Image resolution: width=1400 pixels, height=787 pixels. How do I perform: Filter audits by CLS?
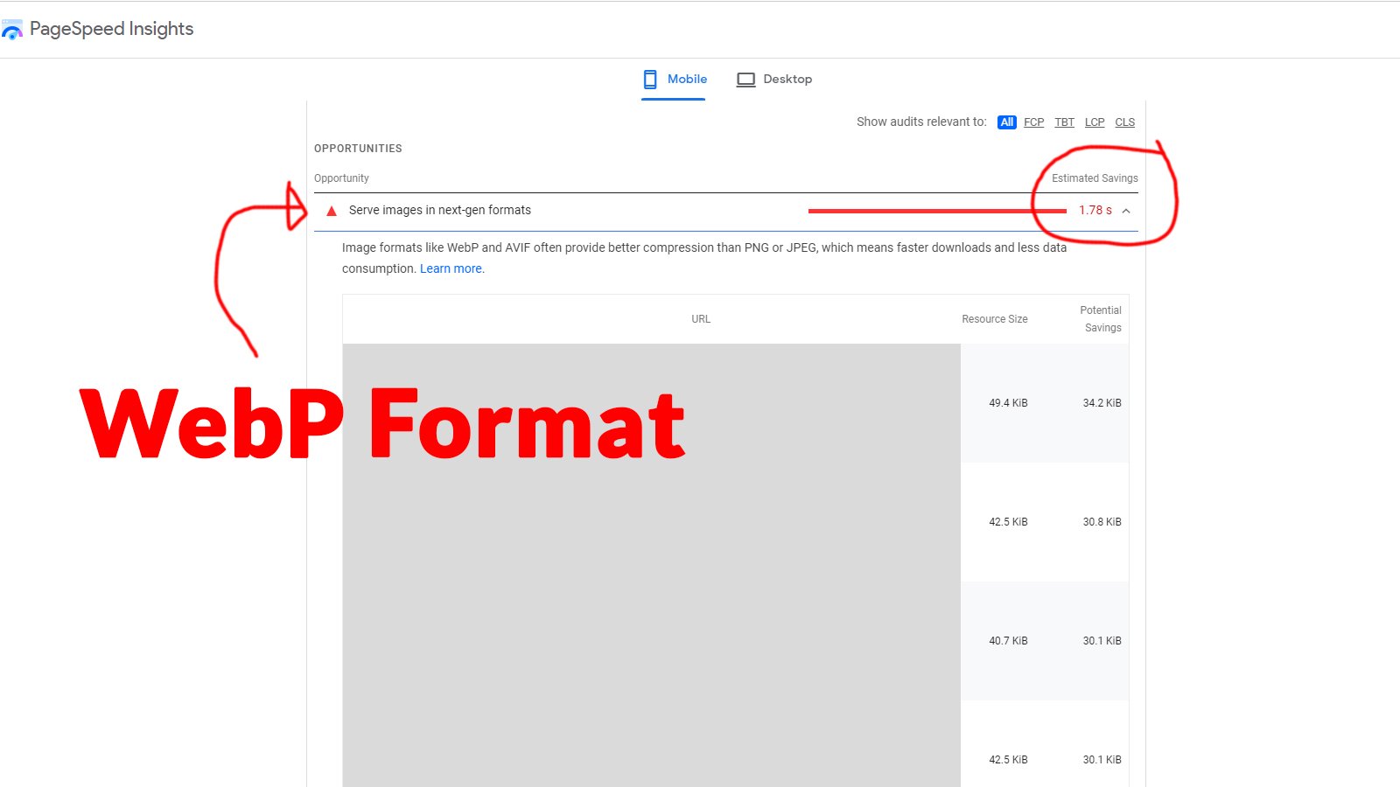pos(1125,122)
